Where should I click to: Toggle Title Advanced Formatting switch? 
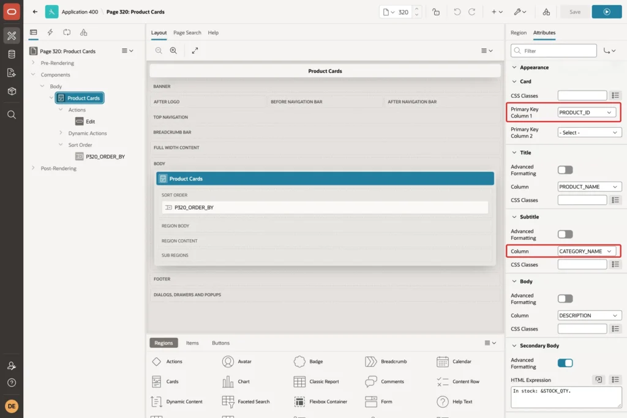[565, 170]
